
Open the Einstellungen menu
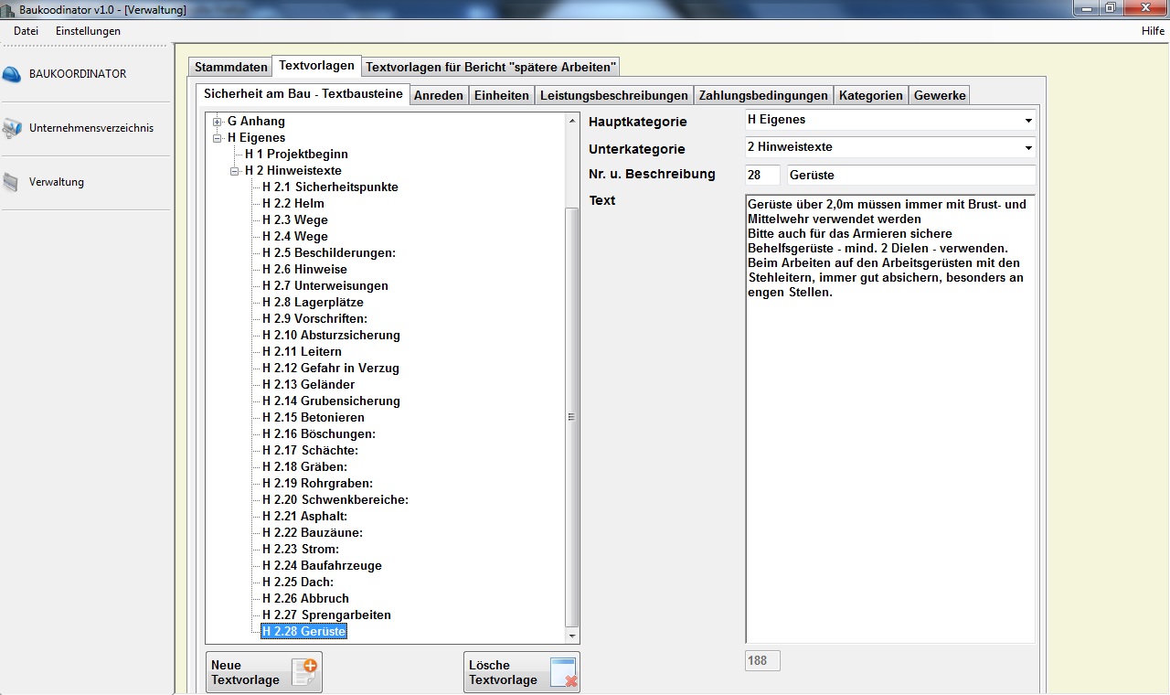(x=88, y=31)
